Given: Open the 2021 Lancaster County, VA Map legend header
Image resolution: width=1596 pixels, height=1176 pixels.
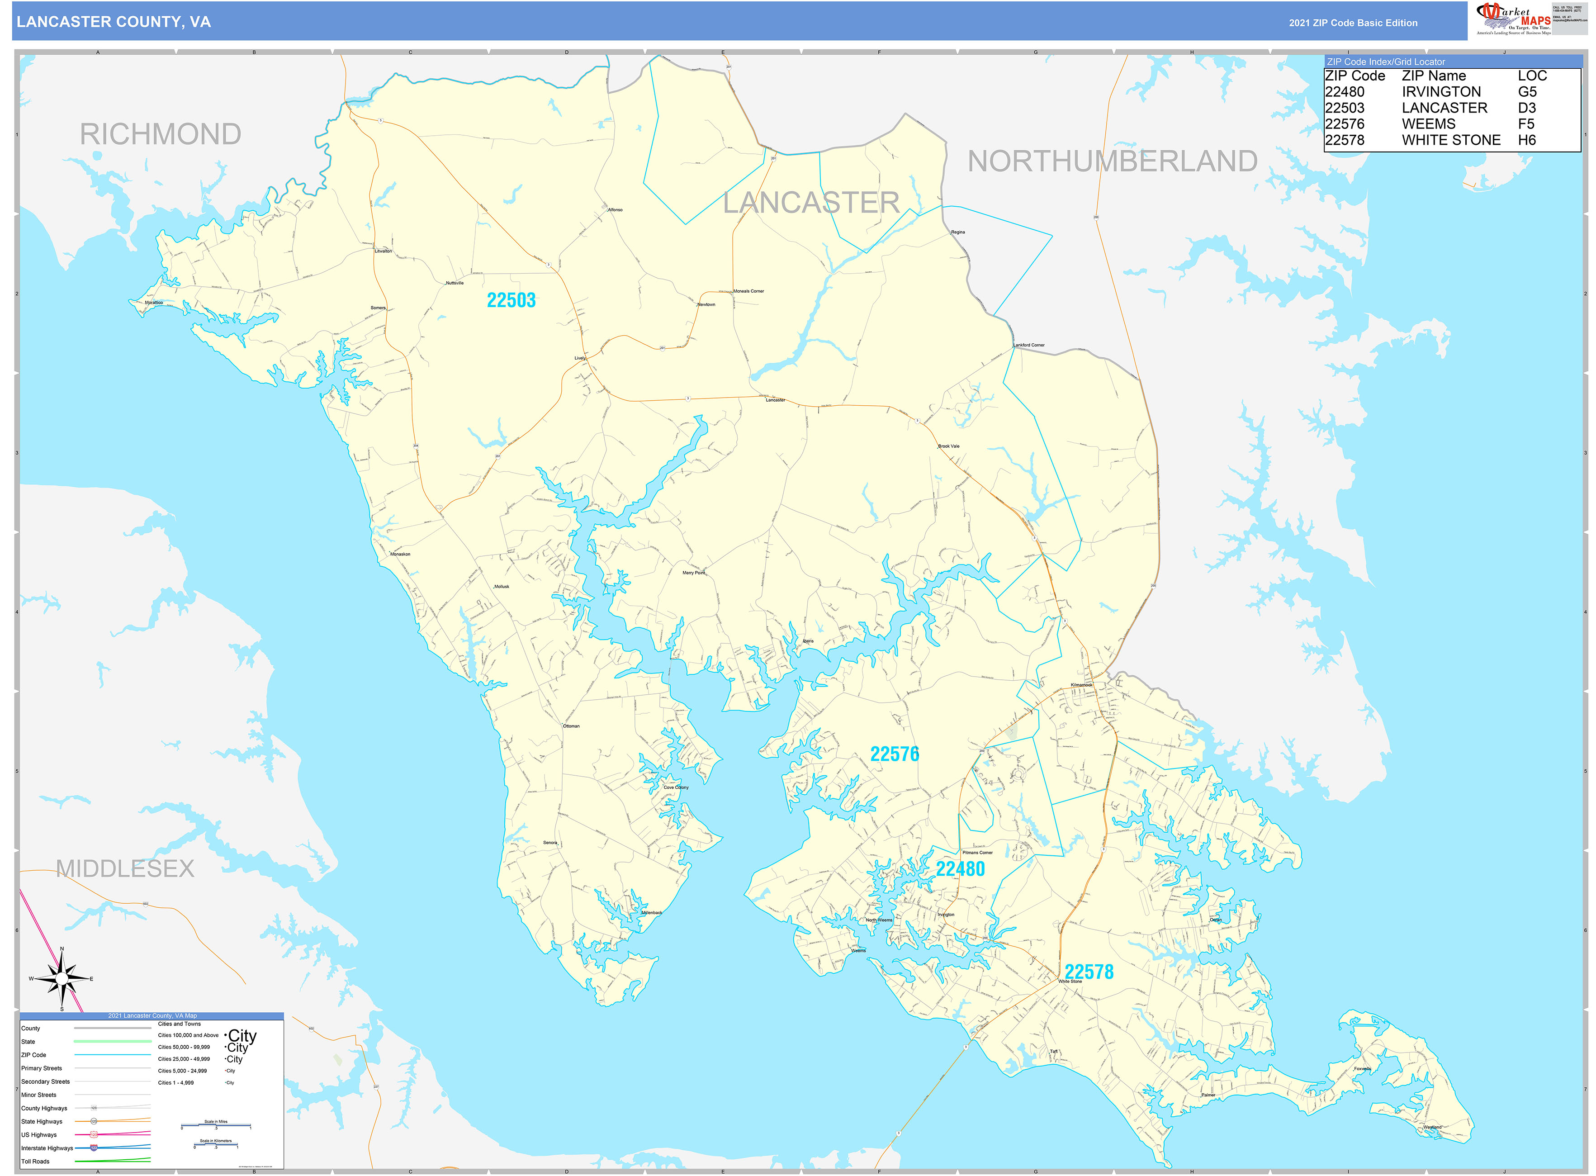Looking at the screenshot, I should [153, 1016].
